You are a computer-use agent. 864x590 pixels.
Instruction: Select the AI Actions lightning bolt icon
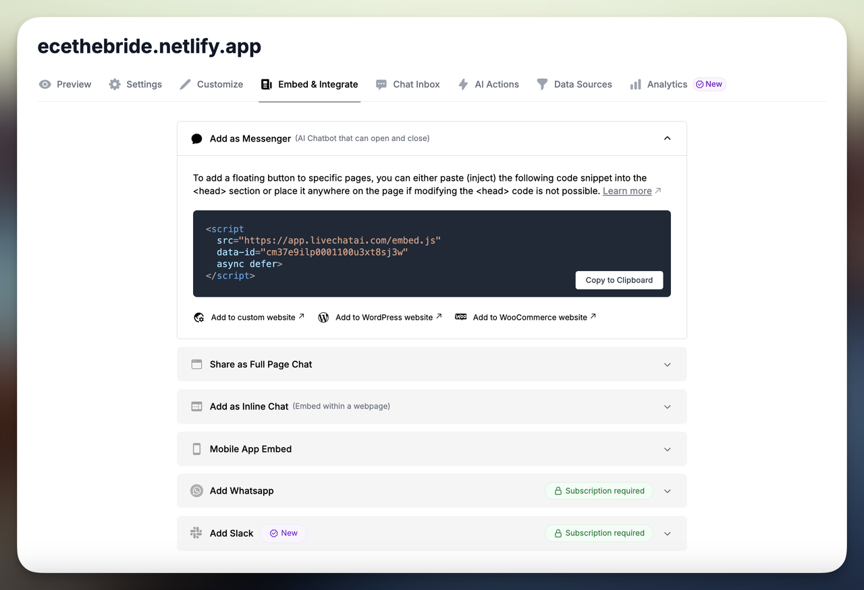coord(463,84)
